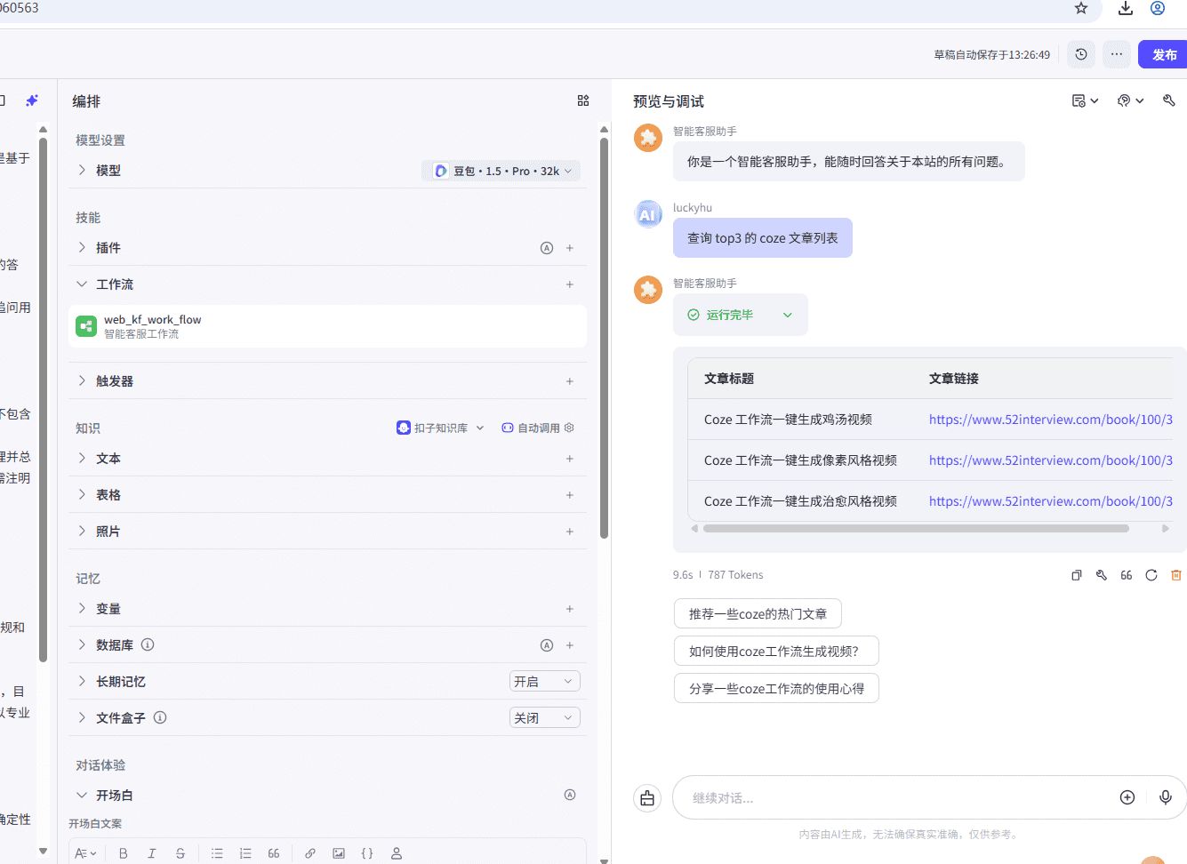This screenshot has width=1187, height=864.
Task: Open the more options ellipsis menu
Action: click(x=1117, y=54)
